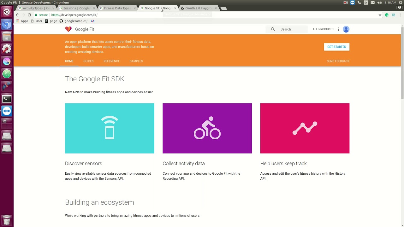Open the Reference tab

[x=111, y=61]
